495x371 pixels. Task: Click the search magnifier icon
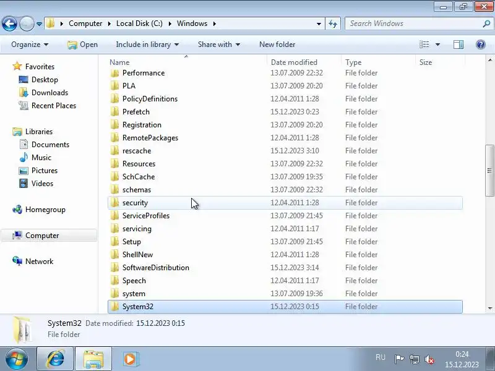486,23
